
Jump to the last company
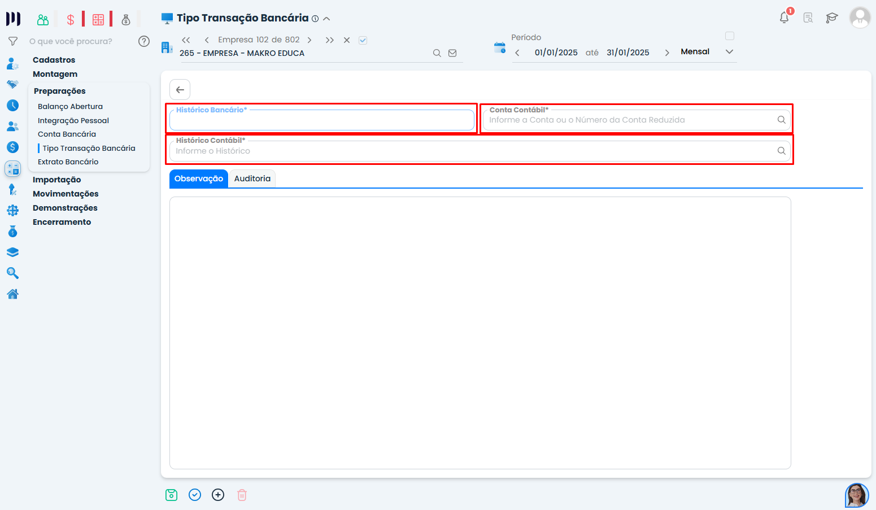point(330,40)
